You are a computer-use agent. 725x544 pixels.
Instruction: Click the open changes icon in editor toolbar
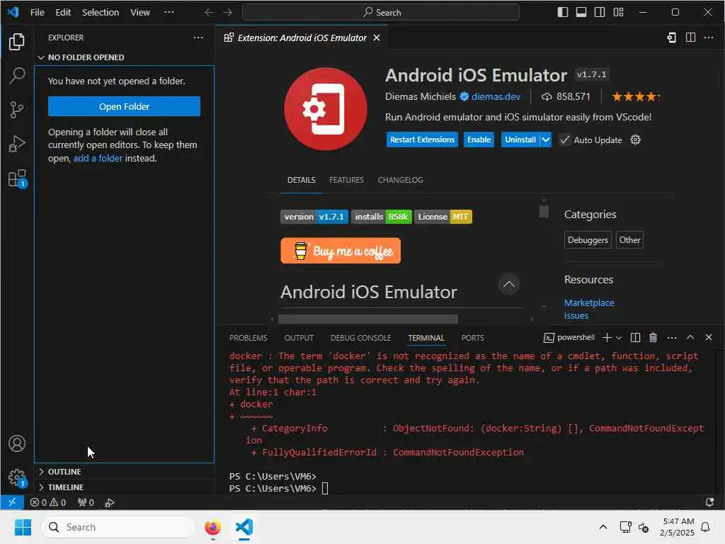(672, 38)
